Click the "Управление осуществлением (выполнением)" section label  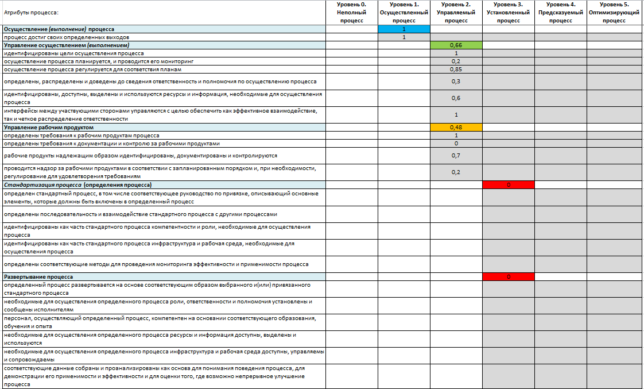pyautogui.click(x=67, y=45)
